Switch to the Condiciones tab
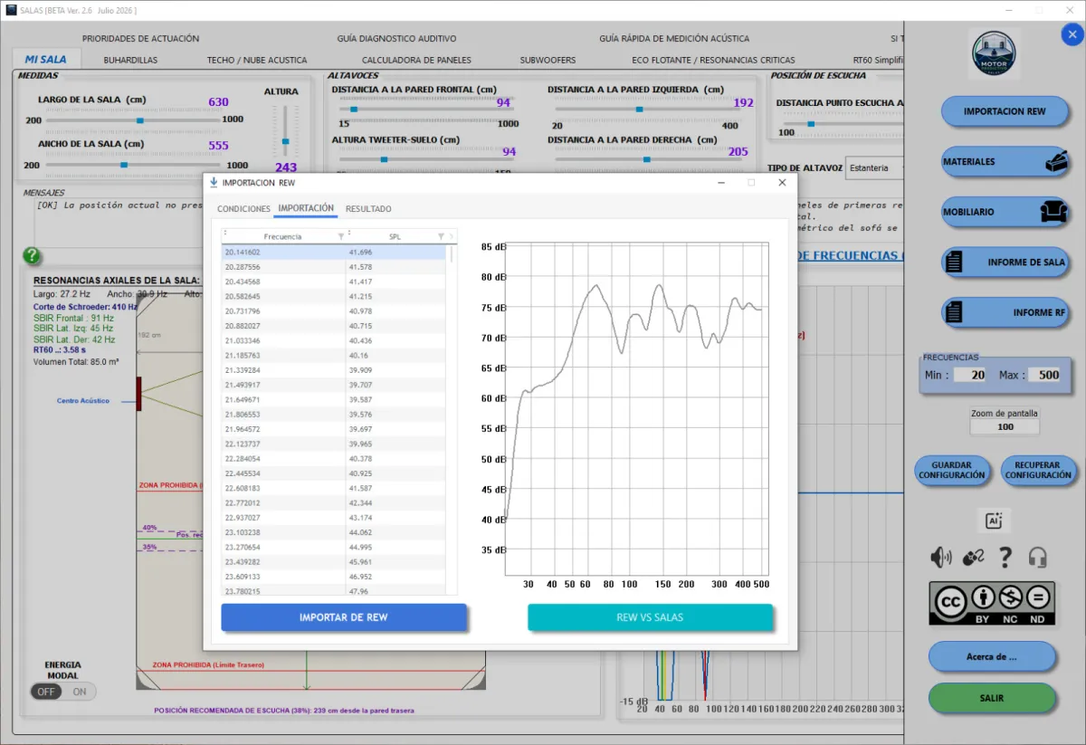The image size is (1086, 745). tap(243, 209)
